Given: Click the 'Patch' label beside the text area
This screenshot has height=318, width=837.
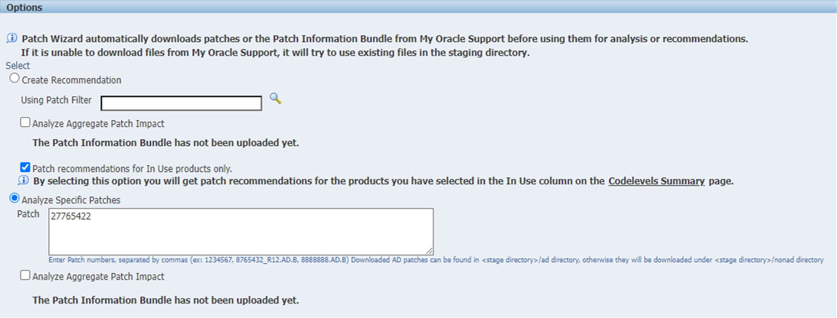Looking at the screenshot, I should coord(28,213).
